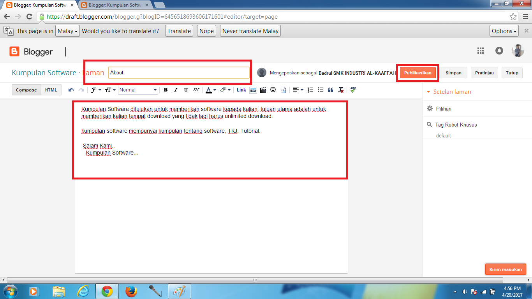Open the Tag Robot Khusus setting
532x299 pixels.
tap(452, 125)
